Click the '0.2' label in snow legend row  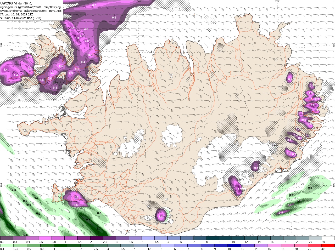(2, 242)
